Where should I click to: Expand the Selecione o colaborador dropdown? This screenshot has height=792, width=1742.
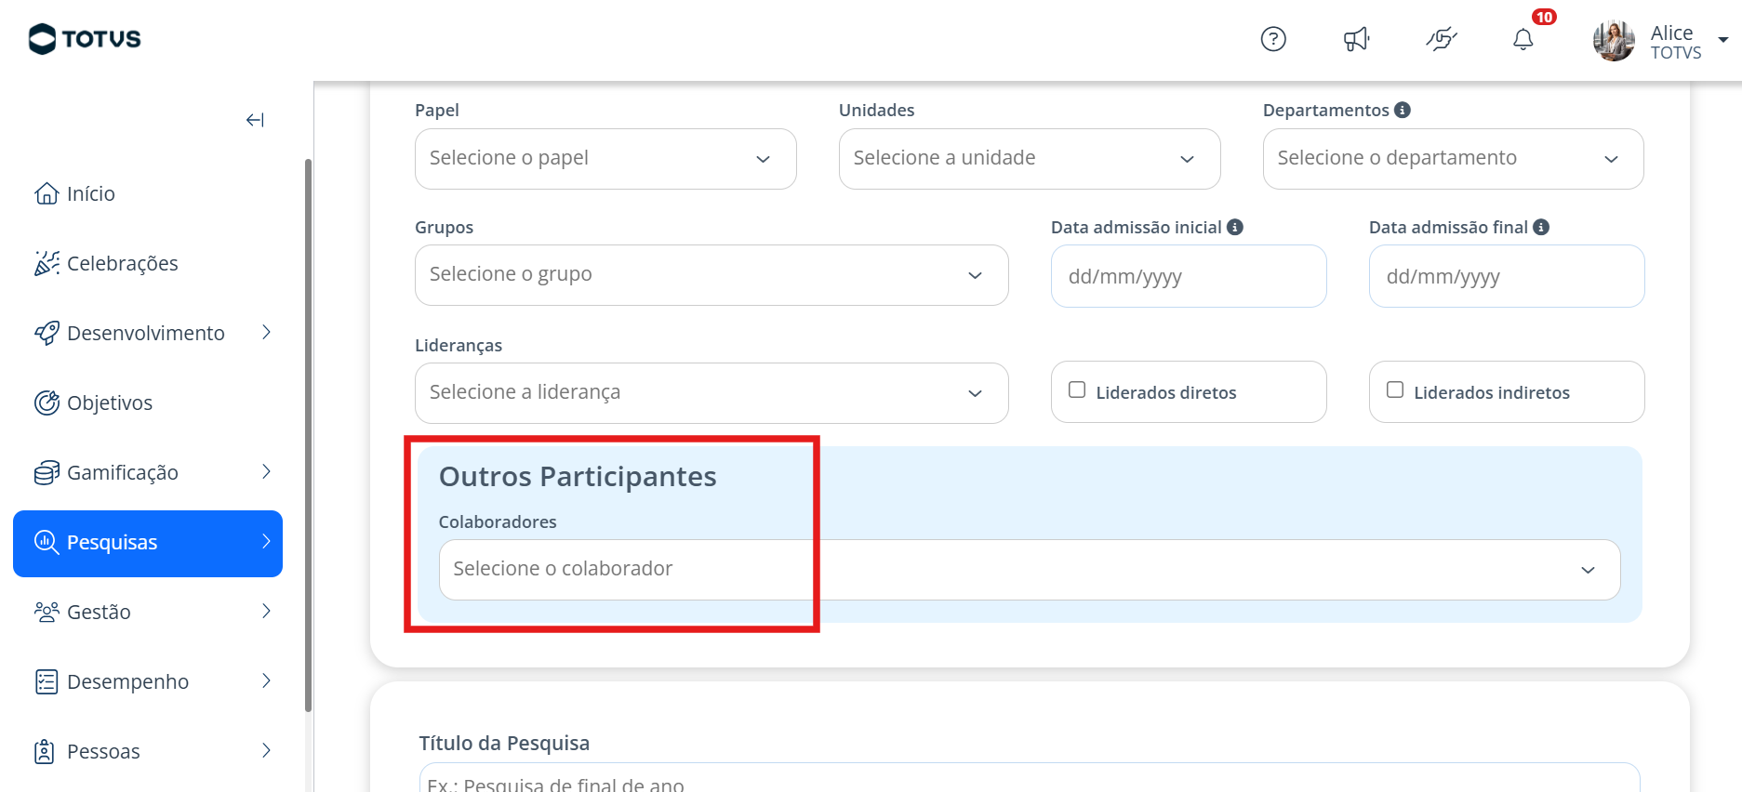1030,570
